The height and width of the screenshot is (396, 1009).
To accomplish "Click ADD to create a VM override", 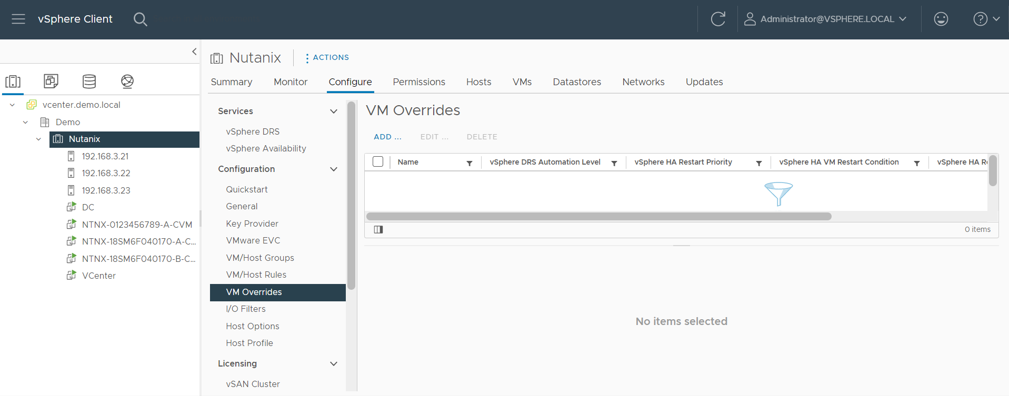I will (387, 137).
